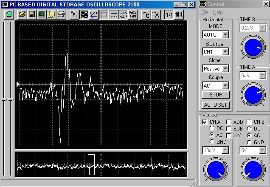
Task: Expand the Slope dropdown showing Positive
Action: 225,68
